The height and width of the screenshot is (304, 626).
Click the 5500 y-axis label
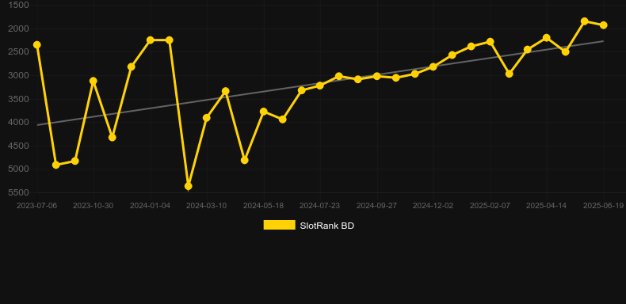coord(18,192)
